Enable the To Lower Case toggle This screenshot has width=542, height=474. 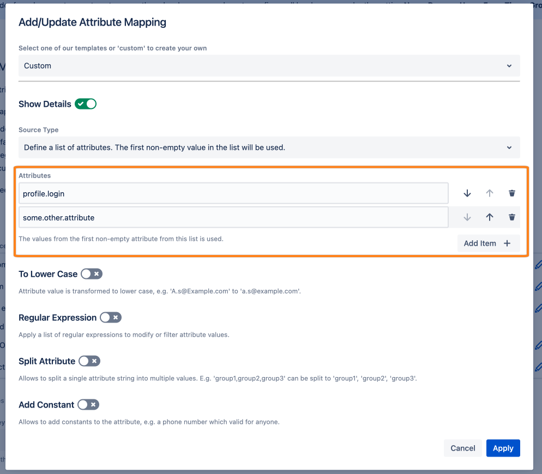[x=91, y=274]
